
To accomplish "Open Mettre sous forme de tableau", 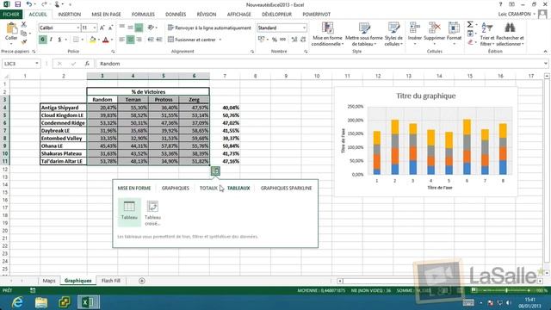I will (x=364, y=34).
